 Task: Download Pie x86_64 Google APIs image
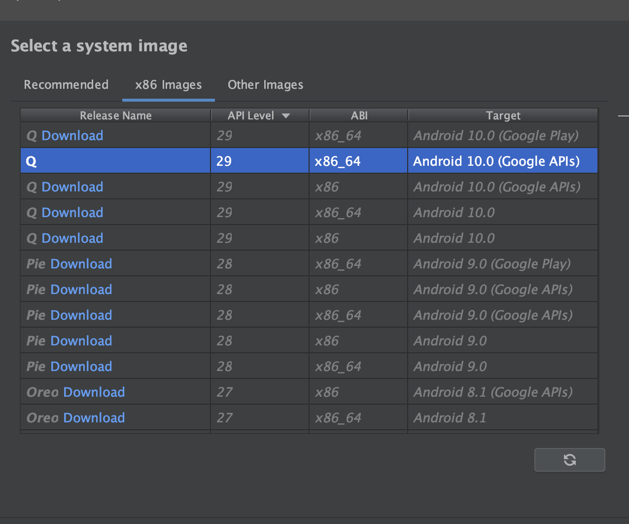click(x=81, y=315)
